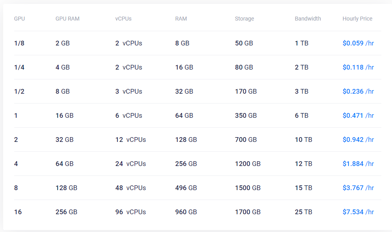The width and height of the screenshot is (392, 232).
Task: Select the vCPUs column header
Action: [123, 19]
